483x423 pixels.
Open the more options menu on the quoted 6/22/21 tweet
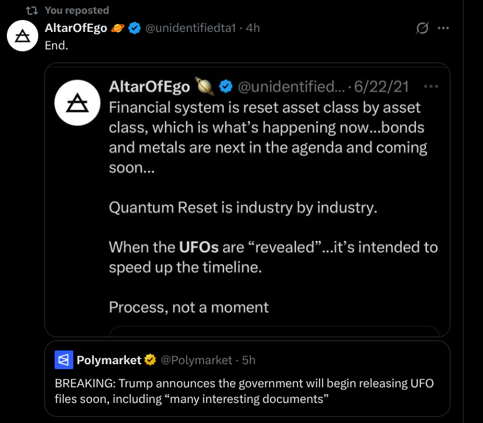coord(431,86)
